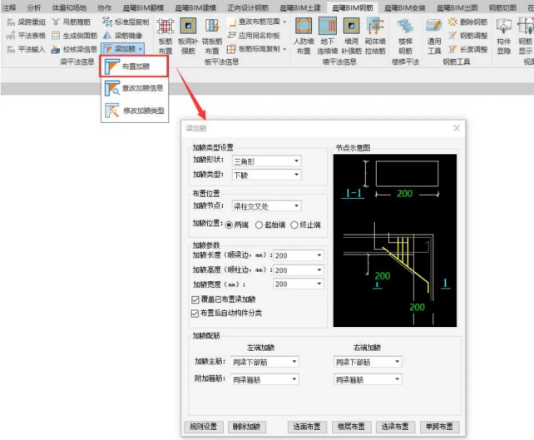This screenshot has width=534, height=440.
Task: Select the 地下连续墙 tool
Action: 327,36
